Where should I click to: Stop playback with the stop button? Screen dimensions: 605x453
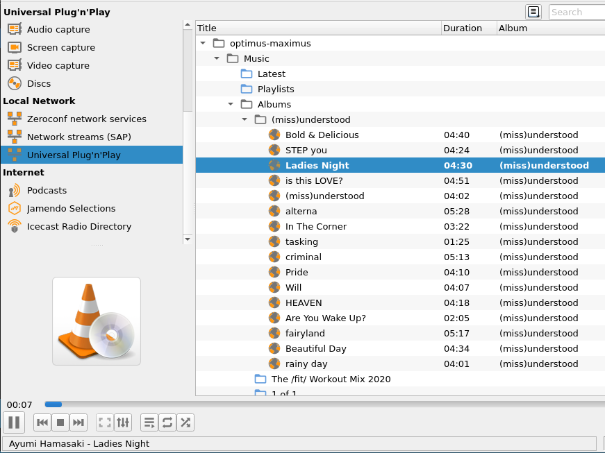tap(60, 422)
